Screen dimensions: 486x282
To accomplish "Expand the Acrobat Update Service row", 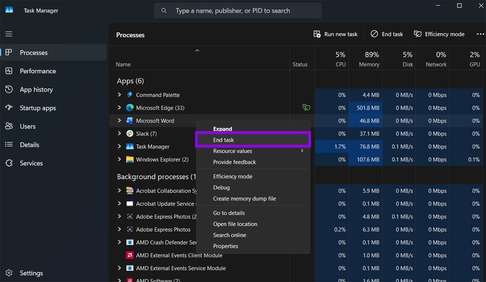I will [x=119, y=204].
